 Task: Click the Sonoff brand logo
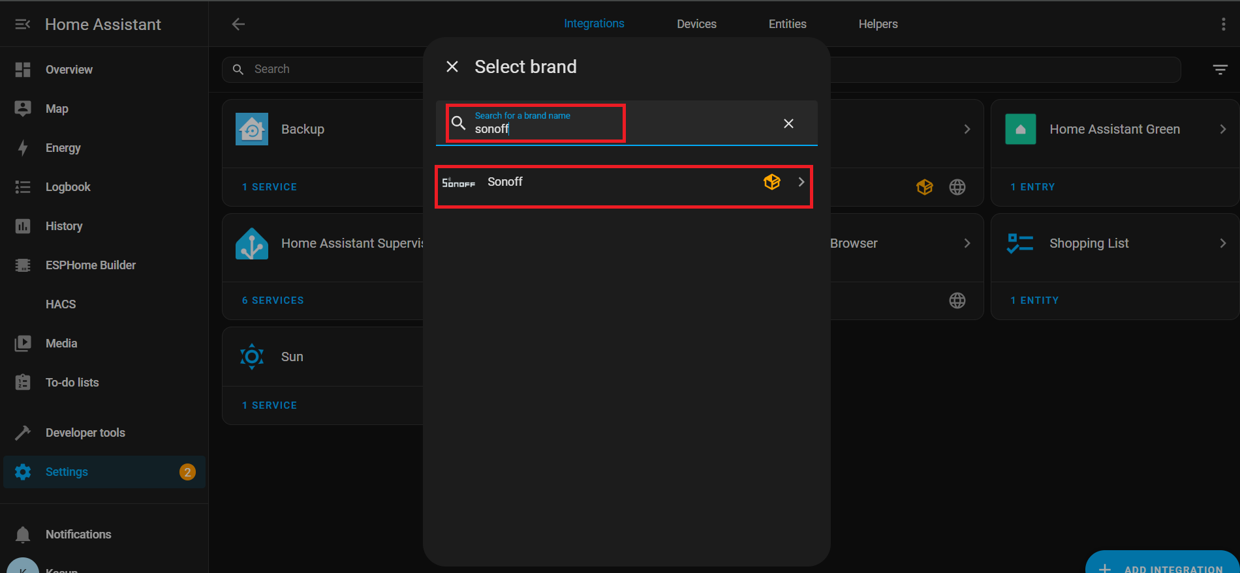[x=459, y=183]
